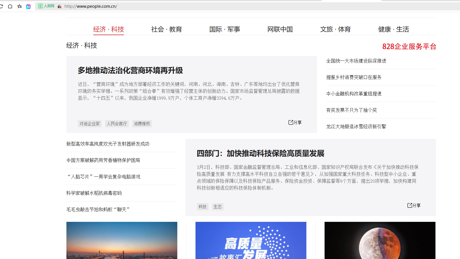Viewport: 460px width, 259px height.
Task: Open 龙江大地锻造冰雪经济新引擎 article
Action: point(356,126)
